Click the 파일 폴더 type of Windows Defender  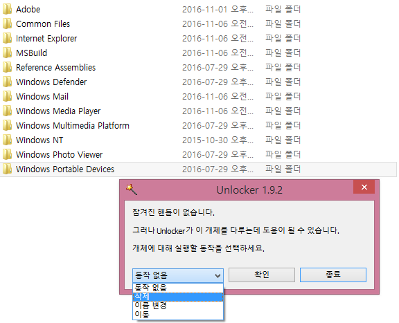point(283,82)
